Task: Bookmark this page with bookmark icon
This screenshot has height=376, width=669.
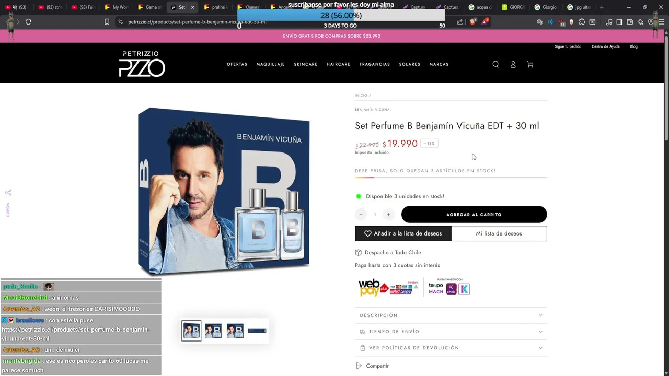Action: (107, 22)
